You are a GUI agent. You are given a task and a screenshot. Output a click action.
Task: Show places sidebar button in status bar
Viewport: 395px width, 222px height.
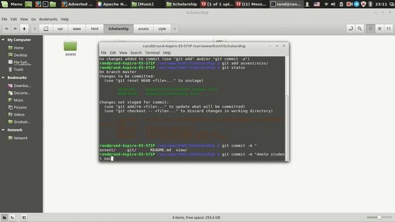(4, 217)
